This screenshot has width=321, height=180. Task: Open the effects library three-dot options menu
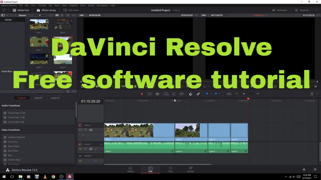(74, 91)
